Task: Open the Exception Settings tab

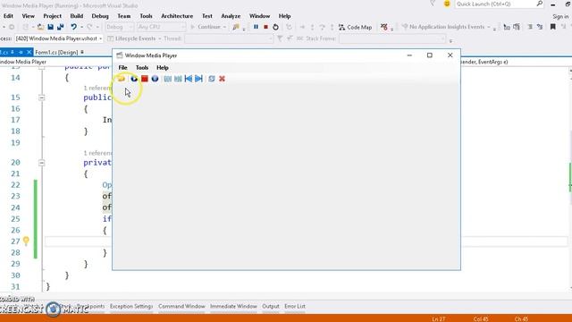Action: 131,306
